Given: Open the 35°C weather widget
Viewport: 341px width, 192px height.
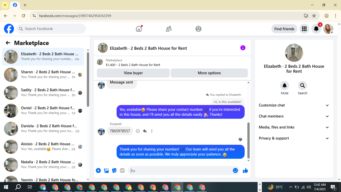Looking at the screenshot, I should 275,187.
